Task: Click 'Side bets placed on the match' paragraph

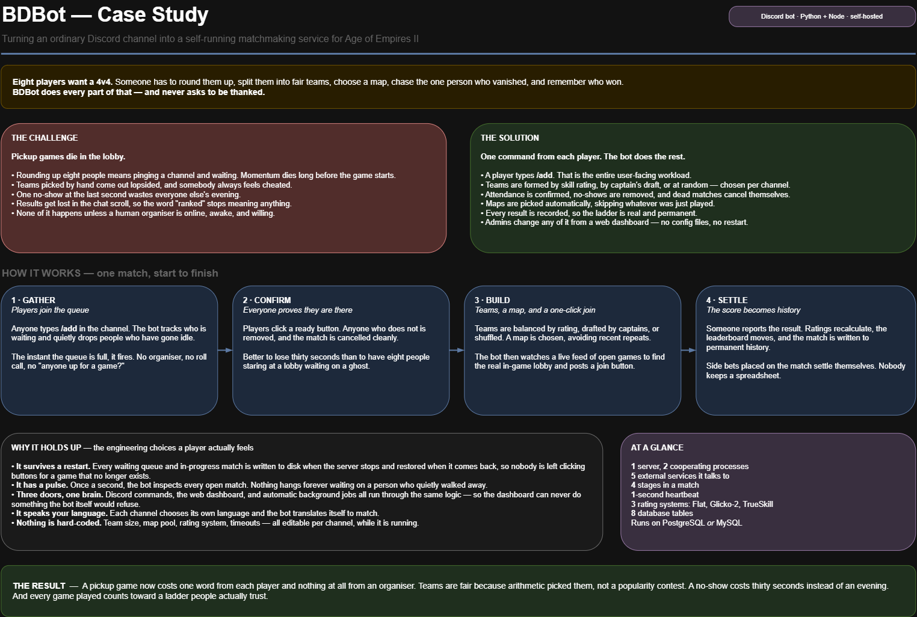Action: pyautogui.click(x=806, y=370)
